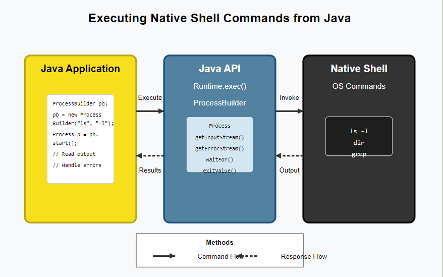Select the 'Java API' heading
443x277 pixels.
click(219, 69)
